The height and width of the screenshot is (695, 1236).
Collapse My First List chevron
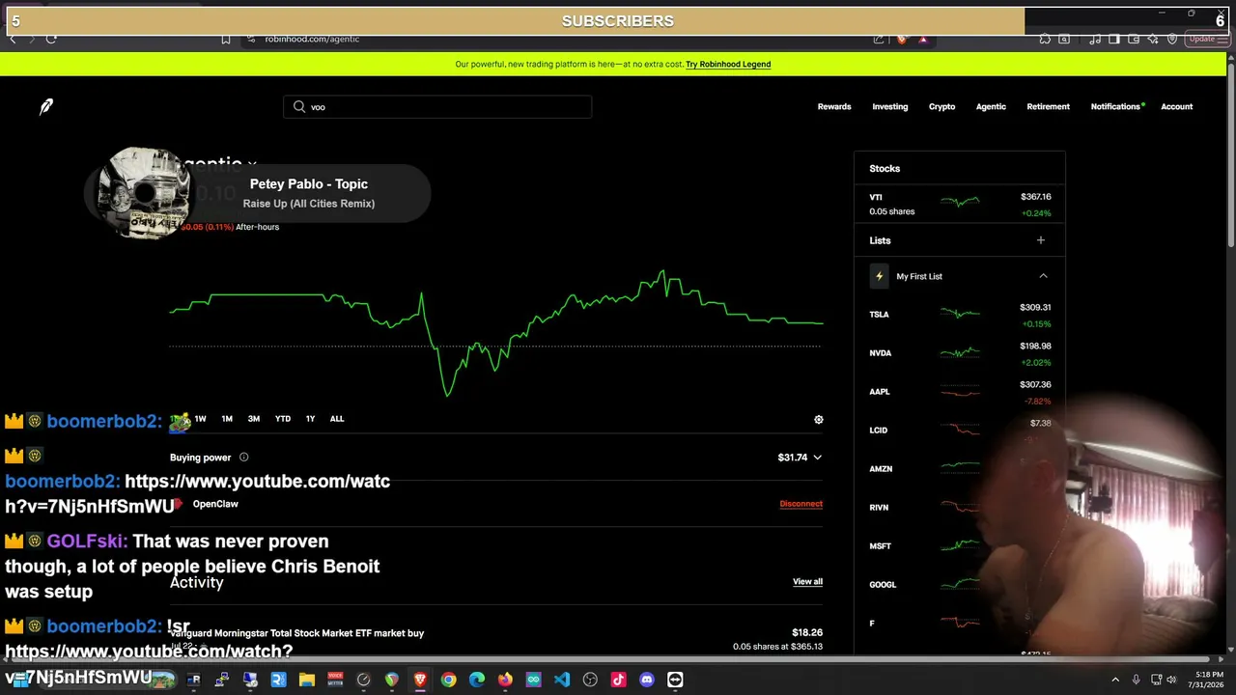tap(1043, 276)
